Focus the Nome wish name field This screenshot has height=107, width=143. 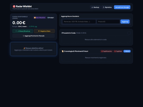point(79,22)
